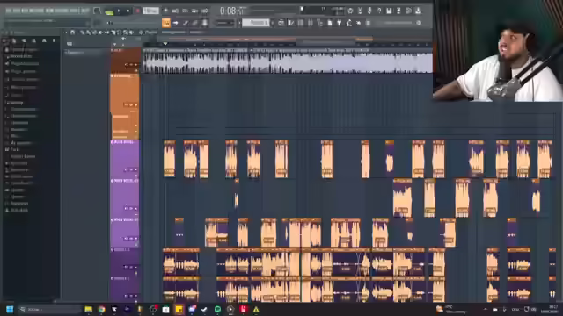Select the first purple vocal track header
Screen dimensions: 563x316
pyautogui.click(x=125, y=159)
